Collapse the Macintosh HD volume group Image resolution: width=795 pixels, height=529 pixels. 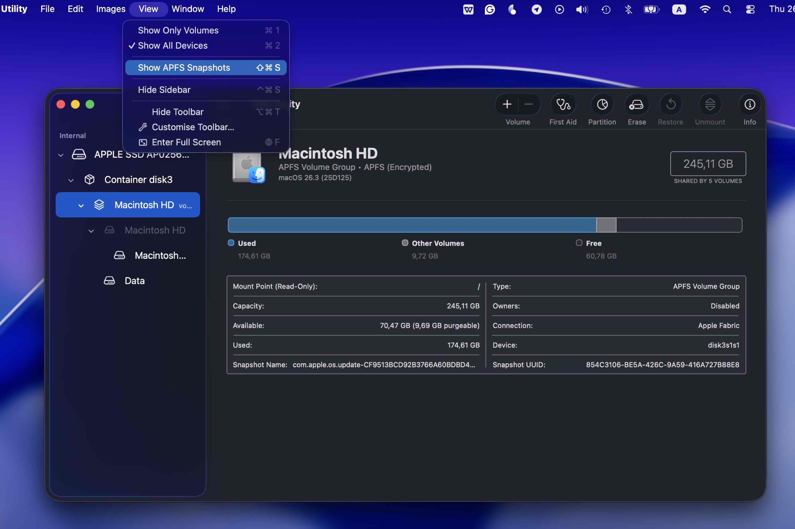point(81,205)
